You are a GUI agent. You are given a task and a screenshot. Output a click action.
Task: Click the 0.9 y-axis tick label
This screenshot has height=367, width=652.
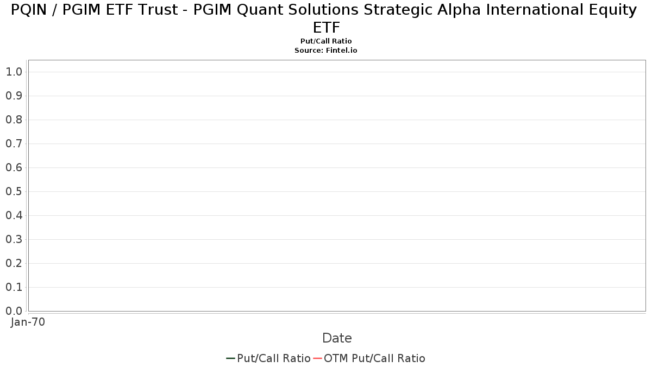point(14,96)
